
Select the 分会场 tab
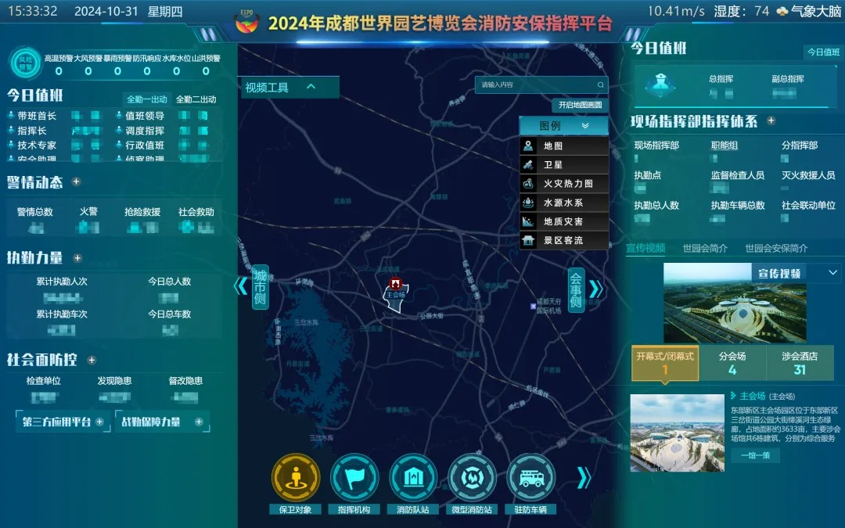point(732,363)
